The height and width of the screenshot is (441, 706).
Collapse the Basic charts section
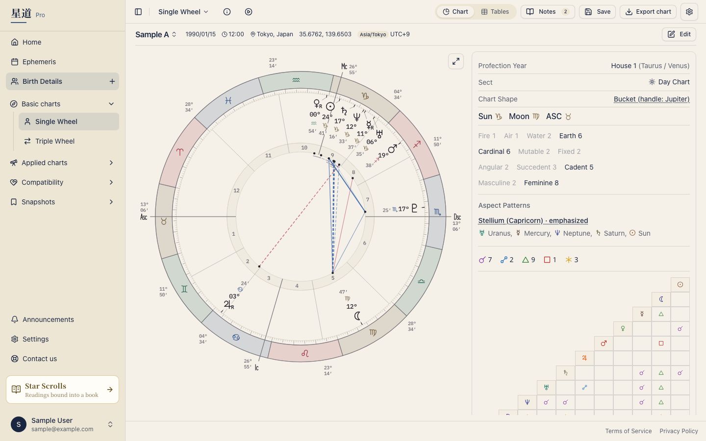click(62, 104)
